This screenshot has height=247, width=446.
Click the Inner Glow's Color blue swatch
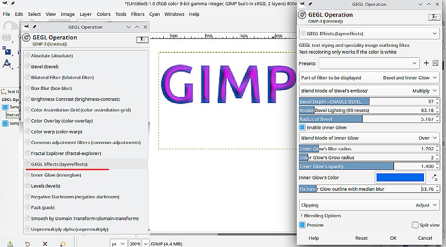click(400, 177)
